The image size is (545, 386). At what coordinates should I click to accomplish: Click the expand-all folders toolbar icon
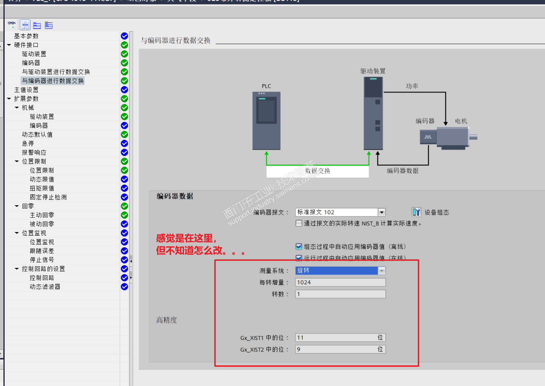49,25
